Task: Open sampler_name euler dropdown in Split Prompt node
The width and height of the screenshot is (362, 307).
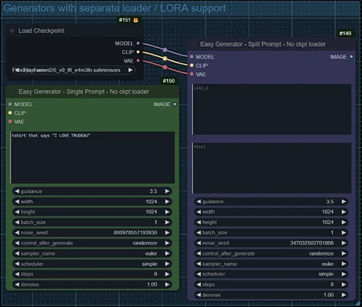Action: [x=271, y=264]
